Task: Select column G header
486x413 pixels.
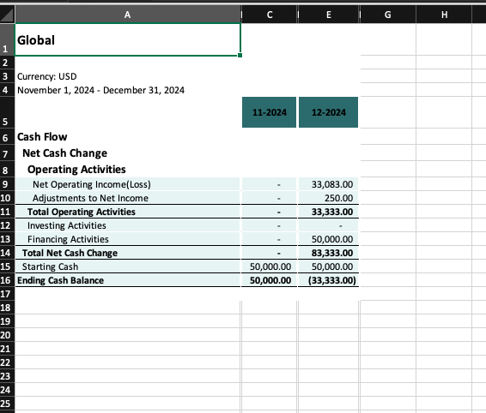Action: pos(388,15)
